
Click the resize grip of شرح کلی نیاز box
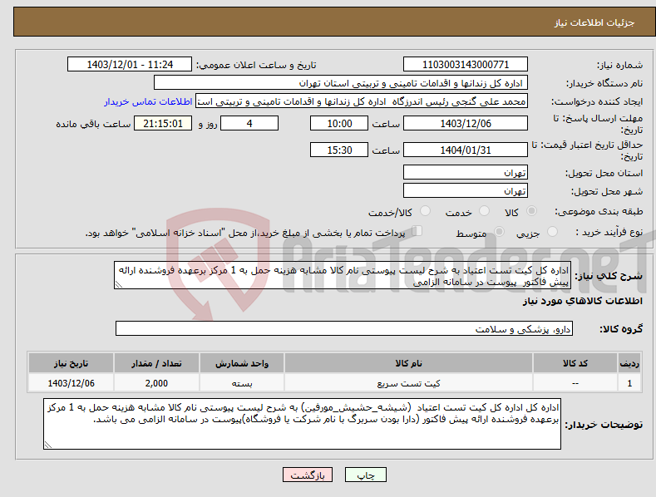click(119, 284)
